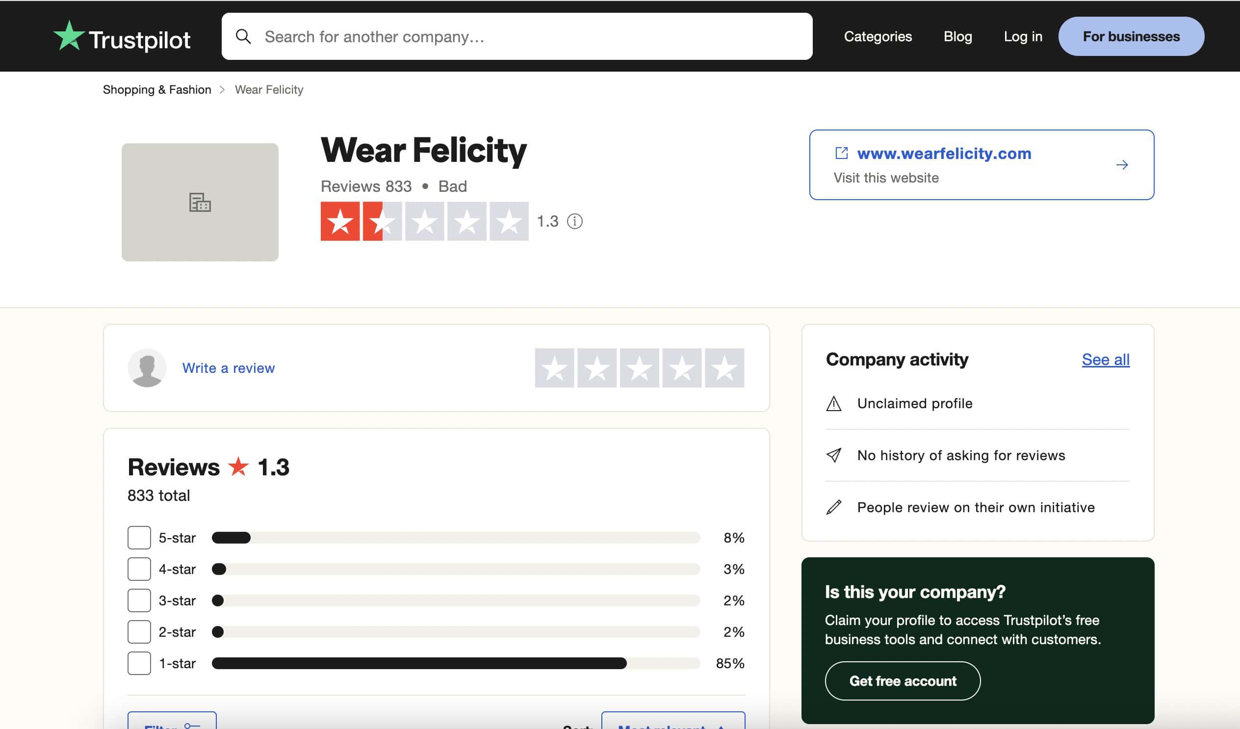Click the search magnifier icon
1240x729 pixels.
coord(244,36)
